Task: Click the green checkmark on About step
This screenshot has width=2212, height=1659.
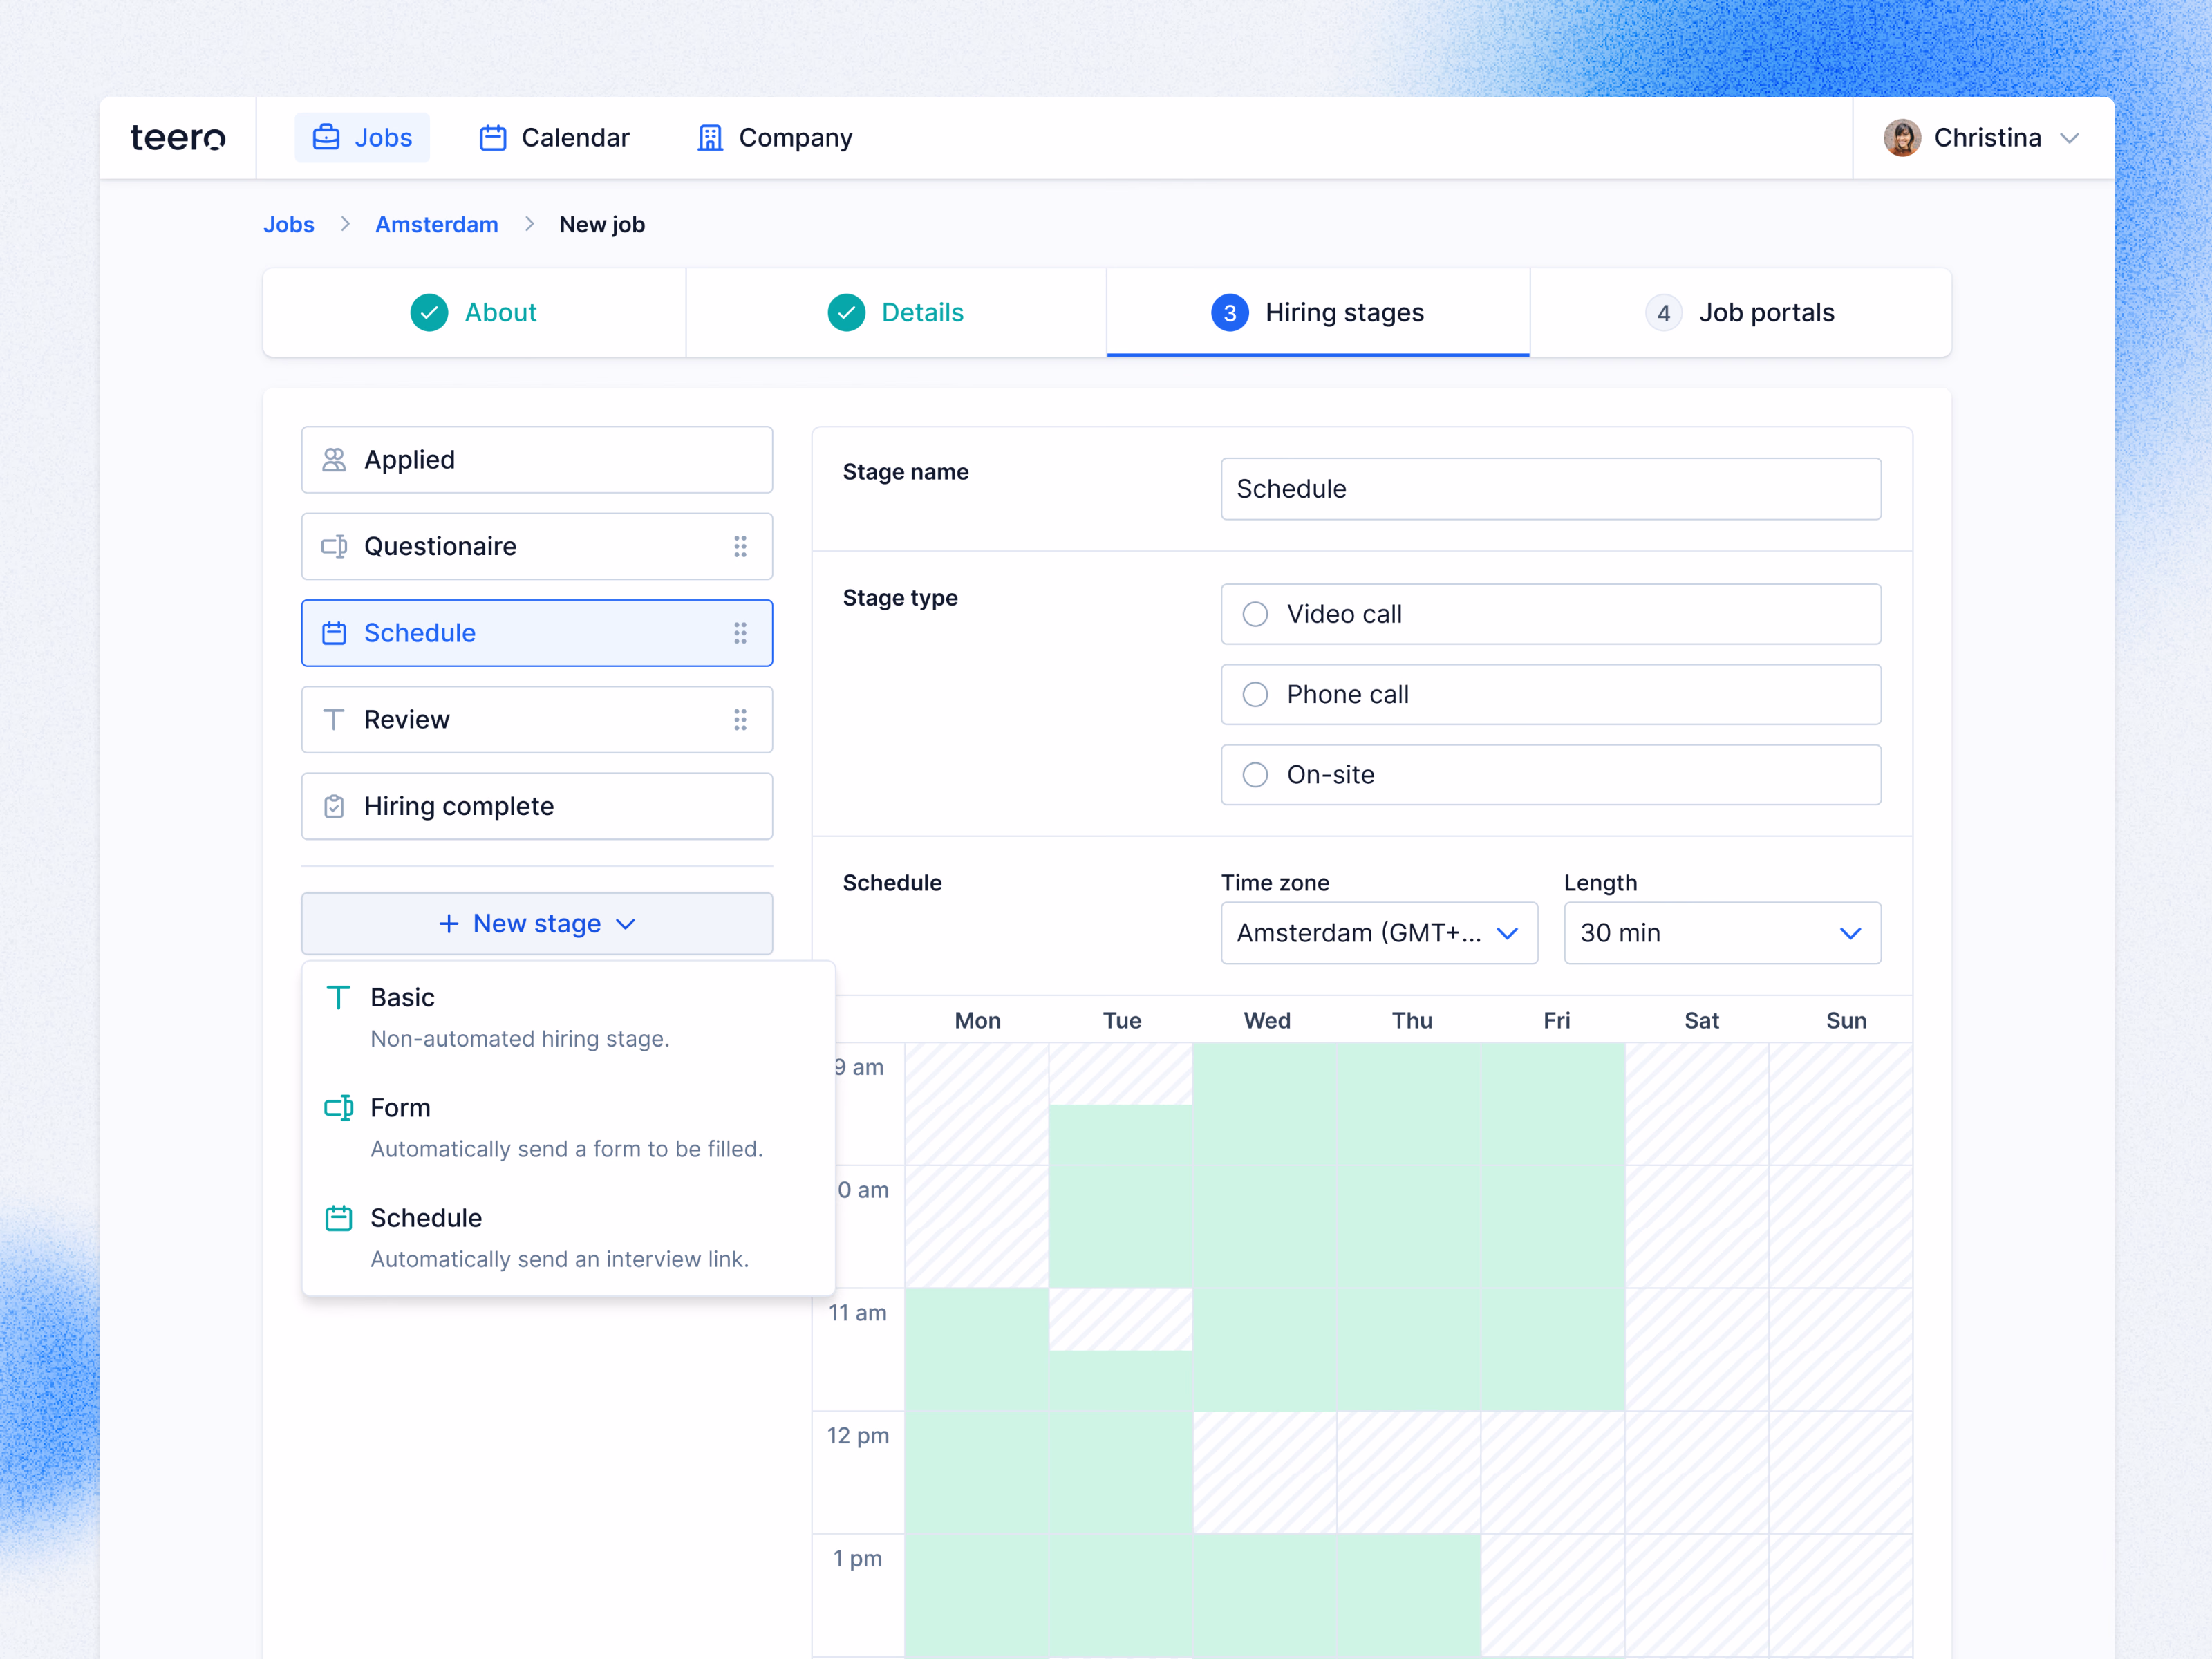Action: point(429,313)
